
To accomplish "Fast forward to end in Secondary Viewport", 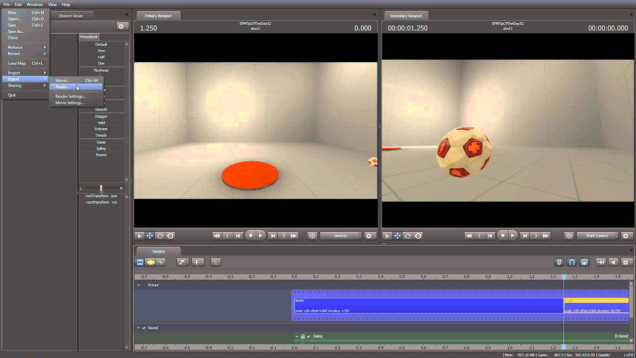I will tap(546, 236).
